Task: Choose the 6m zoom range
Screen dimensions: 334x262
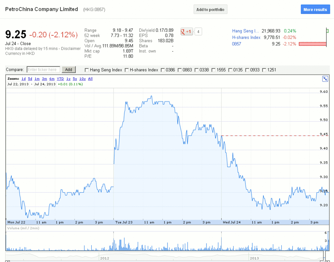Action: [x=52, y=78]
